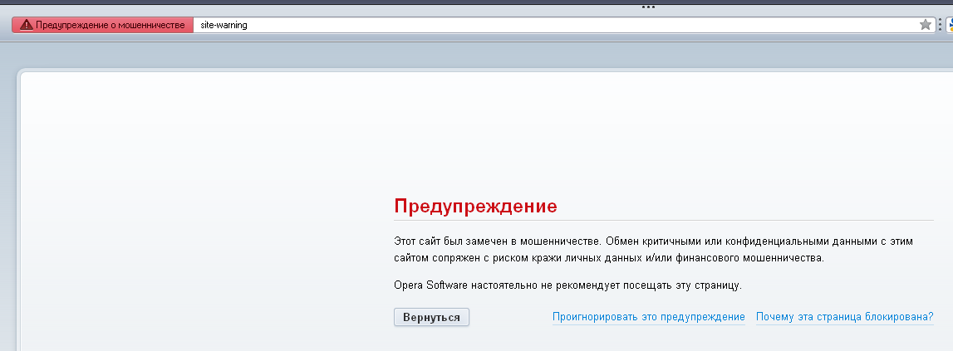The height and width of the screenshot is (351, 953).
Task: Click the Предупреждение heading
Action: point(475,206)
